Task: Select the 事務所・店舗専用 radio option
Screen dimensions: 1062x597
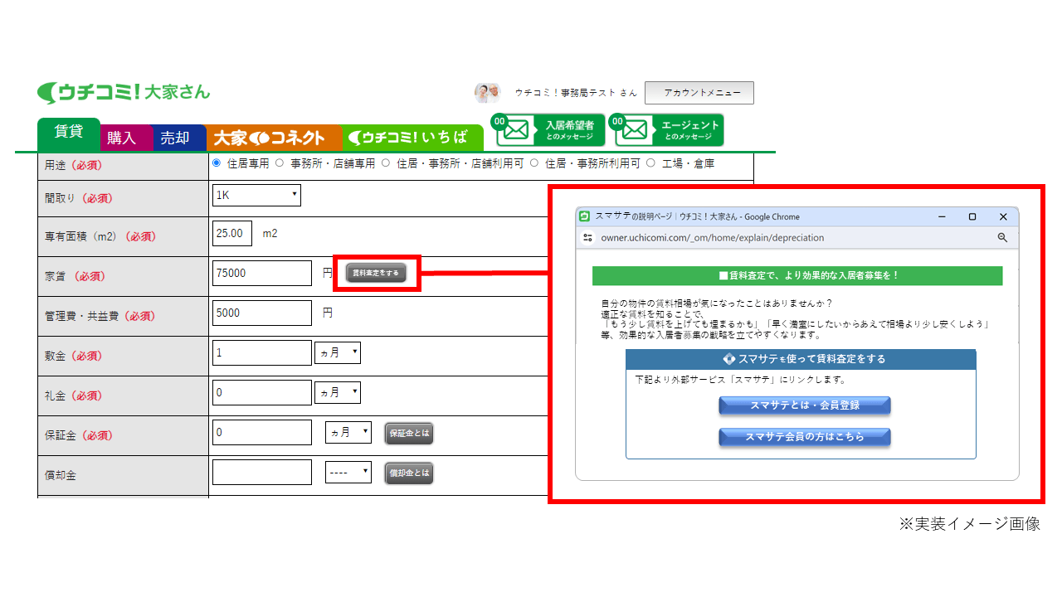Action: point(279,163)
